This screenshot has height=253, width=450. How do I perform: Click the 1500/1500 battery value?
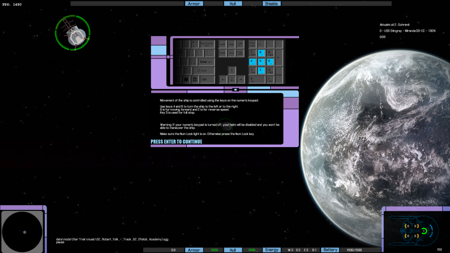click(x=354, y=250)
